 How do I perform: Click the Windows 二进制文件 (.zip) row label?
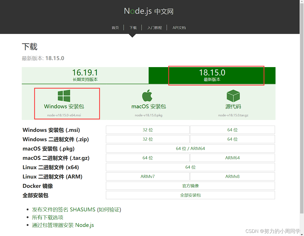click(x=56, y=139)
